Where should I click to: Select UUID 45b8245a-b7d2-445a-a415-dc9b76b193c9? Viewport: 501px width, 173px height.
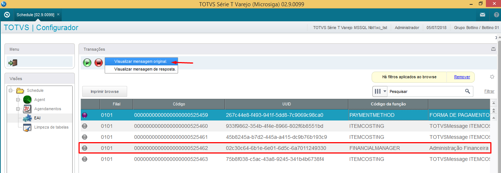click(x=276, y=137)
